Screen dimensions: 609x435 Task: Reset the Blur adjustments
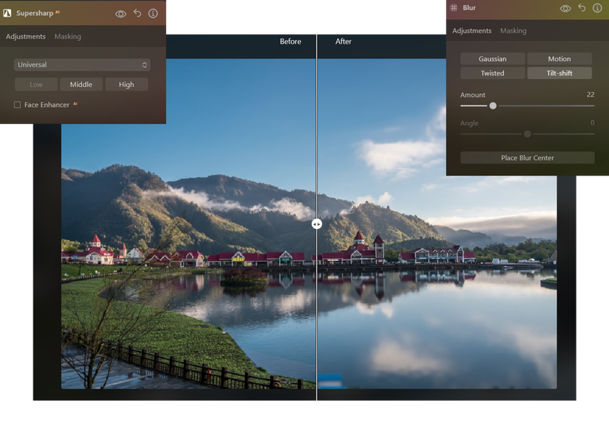click(581, 8)
